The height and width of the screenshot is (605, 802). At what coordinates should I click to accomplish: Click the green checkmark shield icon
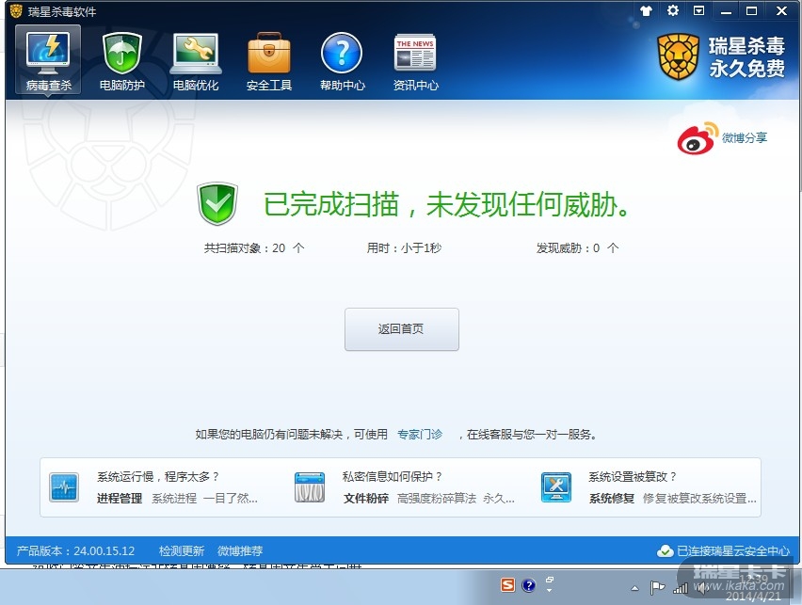(217, 203)
